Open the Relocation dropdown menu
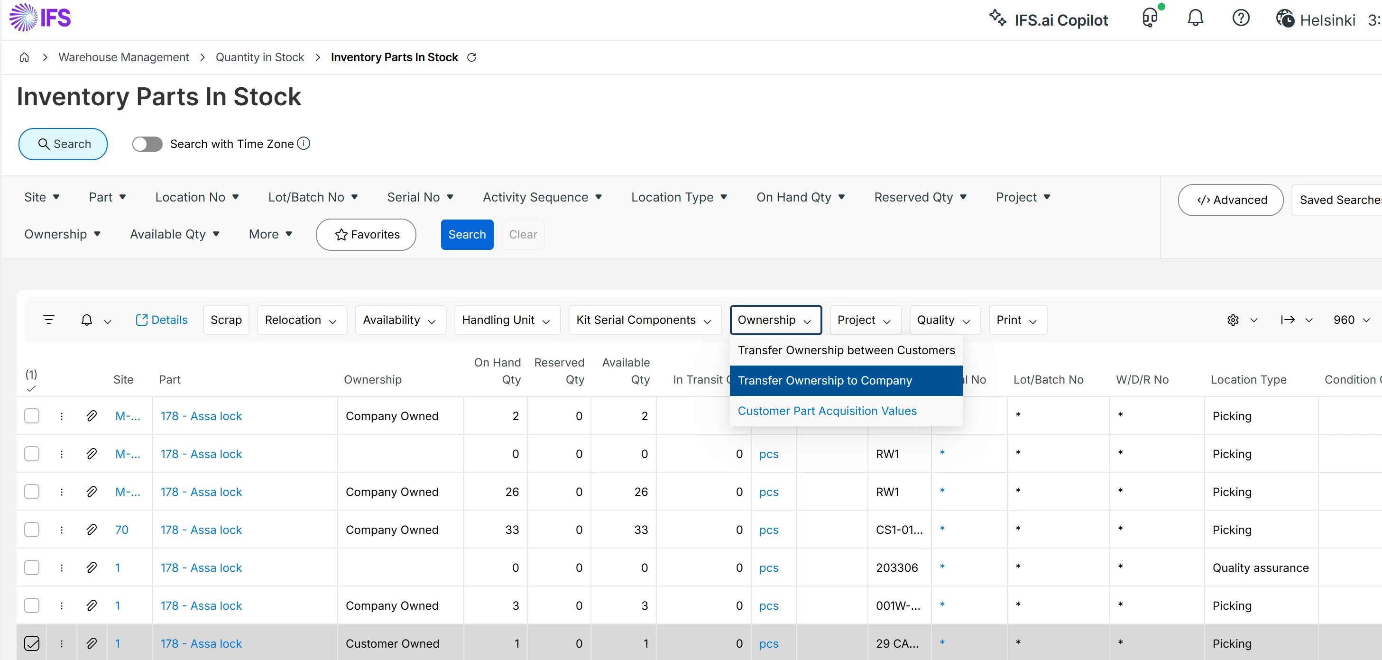 click(301, 320)
